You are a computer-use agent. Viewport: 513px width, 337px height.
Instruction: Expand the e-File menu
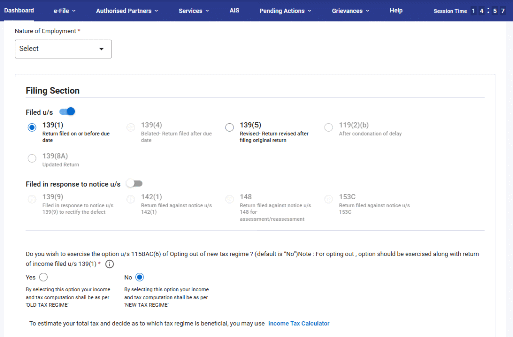(x=64, y=11)
